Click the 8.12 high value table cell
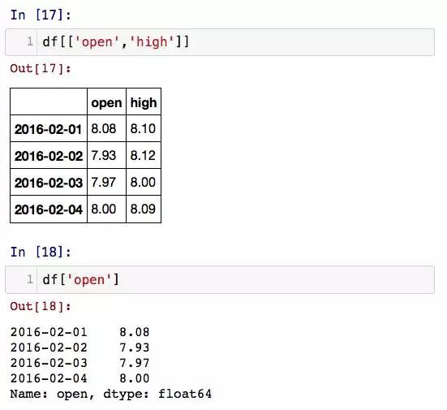The height and width of the screenshot is (410, 447). pos(144,156)
